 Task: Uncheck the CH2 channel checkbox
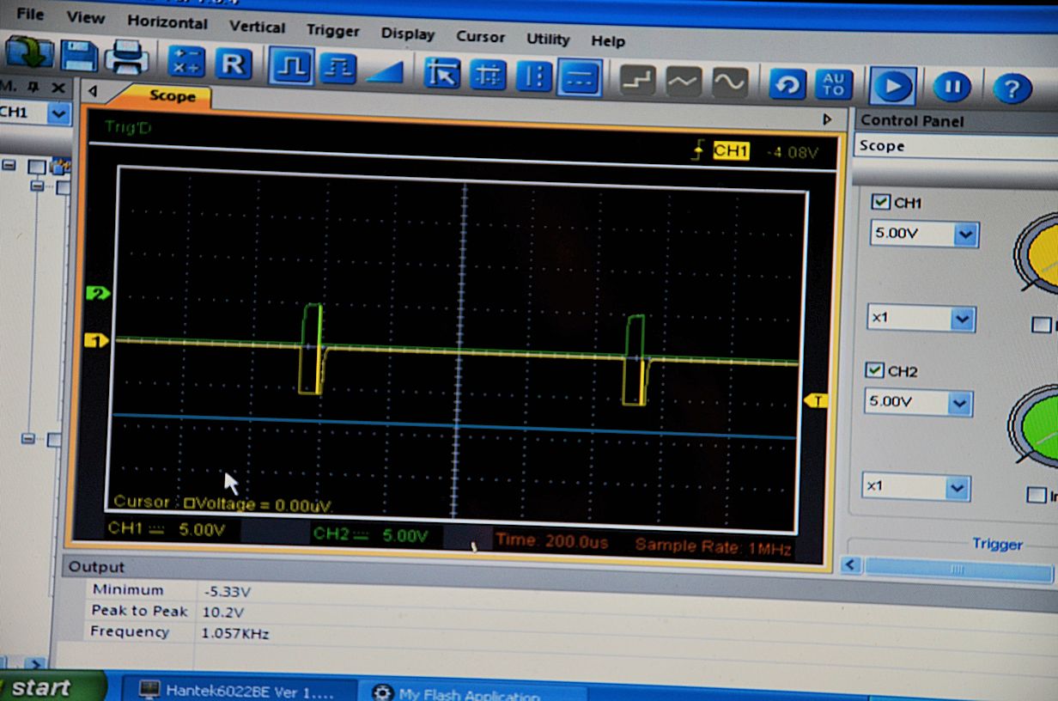pyautogui.click(x=874, y=370)
